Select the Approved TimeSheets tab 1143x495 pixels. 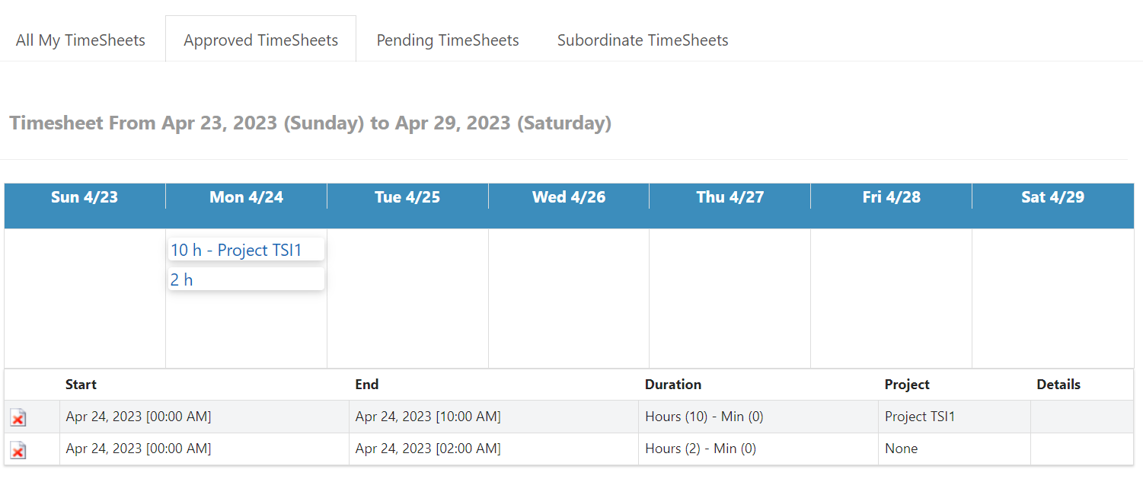click(x=260, y=40)
